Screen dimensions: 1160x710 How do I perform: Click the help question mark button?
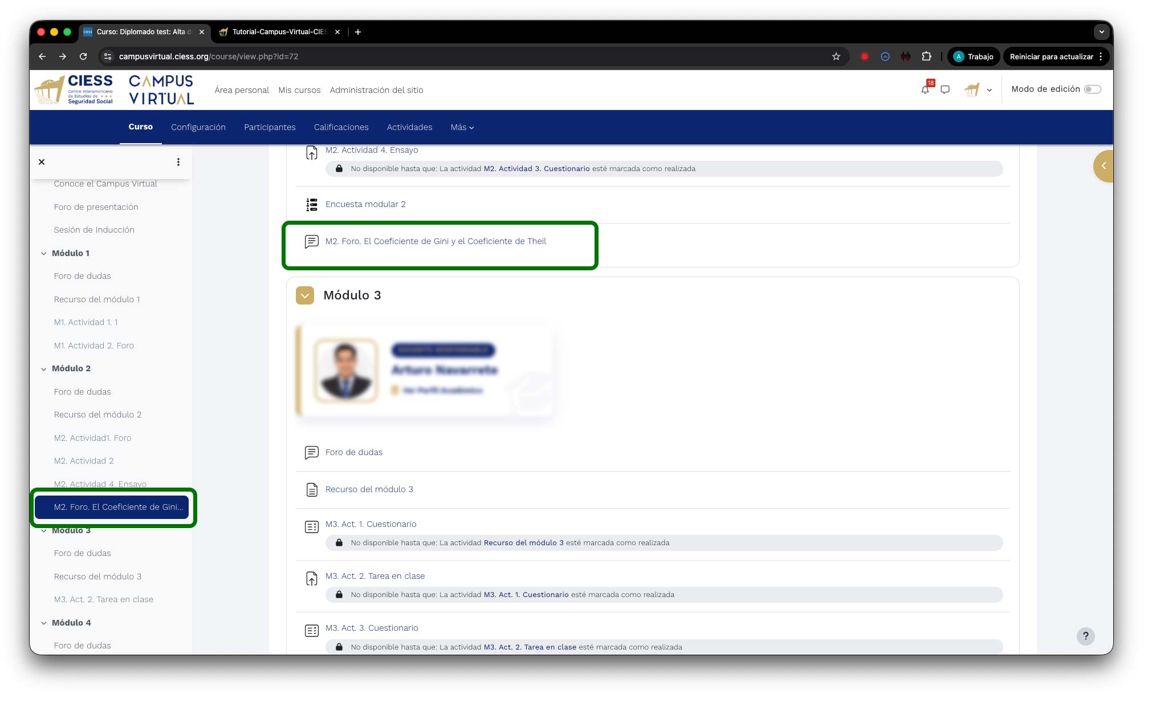(1085, 636)
